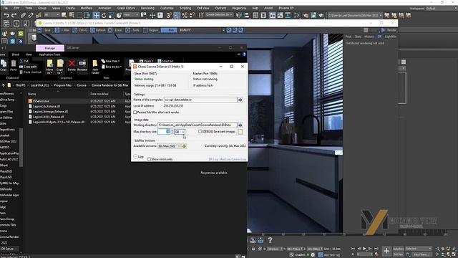Check Restart 3ds Max after each render
Viewport: 458px width, 258px height.
(135, 113)
